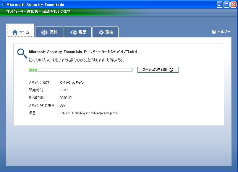The image size is (238, 172).
Task: Click the スキャンの種類 label
Action: coord(39,82)
